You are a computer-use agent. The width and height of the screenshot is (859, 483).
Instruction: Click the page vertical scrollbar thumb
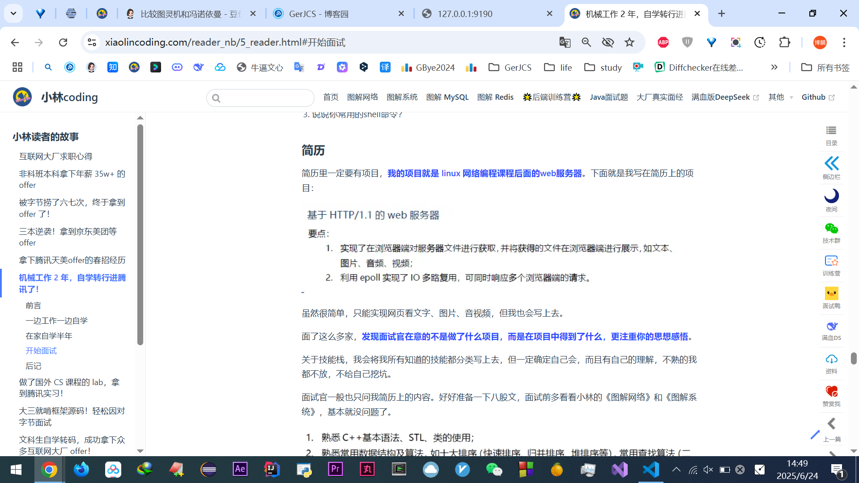coord(854,358)
